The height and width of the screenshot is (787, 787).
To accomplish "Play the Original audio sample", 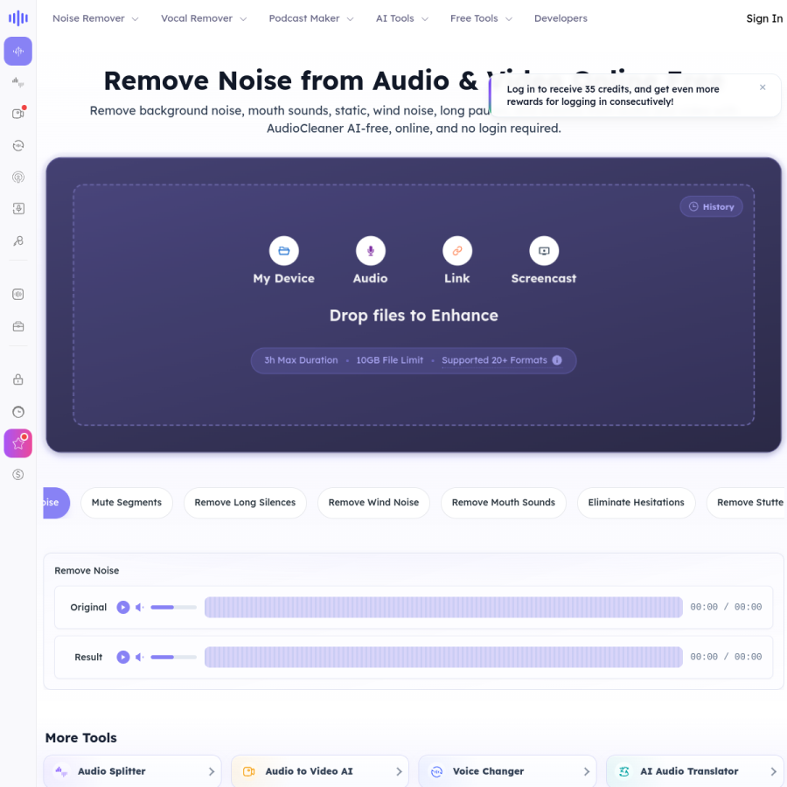I will tap(123, 608).
